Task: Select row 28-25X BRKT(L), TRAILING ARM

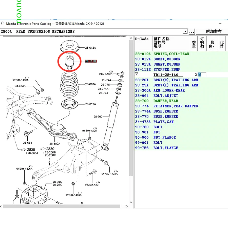Action: 181,85
